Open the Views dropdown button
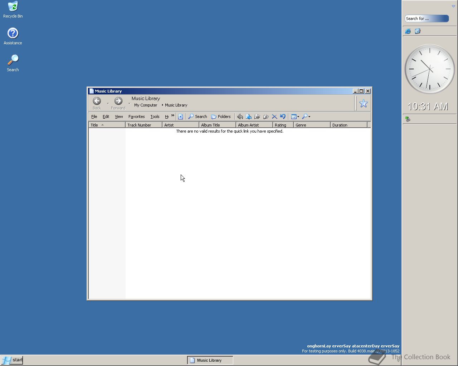The height and width of the screenshot is (366, 458). point(295,117)
